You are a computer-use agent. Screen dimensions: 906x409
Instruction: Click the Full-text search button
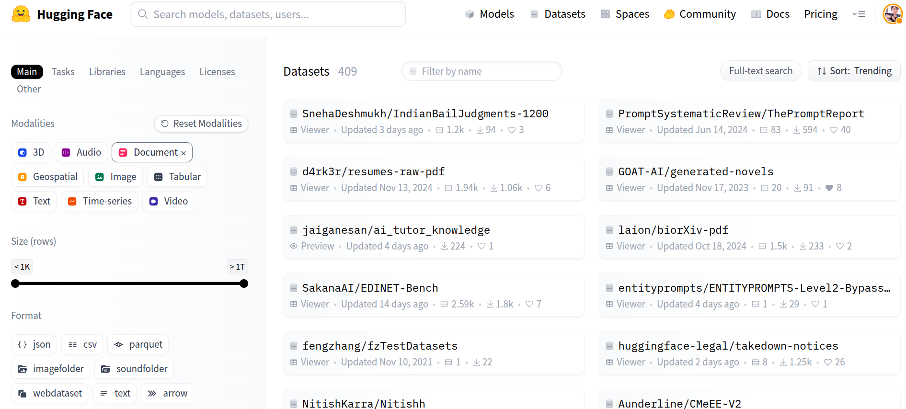[761, 71]
